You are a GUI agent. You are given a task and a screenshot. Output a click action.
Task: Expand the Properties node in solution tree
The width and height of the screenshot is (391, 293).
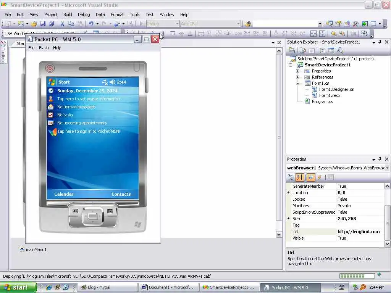297,71
